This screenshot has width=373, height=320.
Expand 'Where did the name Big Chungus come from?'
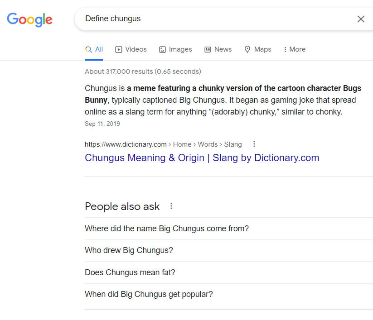229,229
